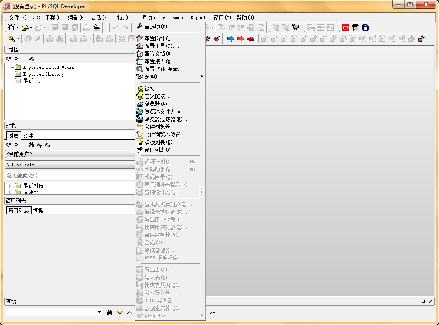Open the All objects filter dropdown

pos(70,165)
